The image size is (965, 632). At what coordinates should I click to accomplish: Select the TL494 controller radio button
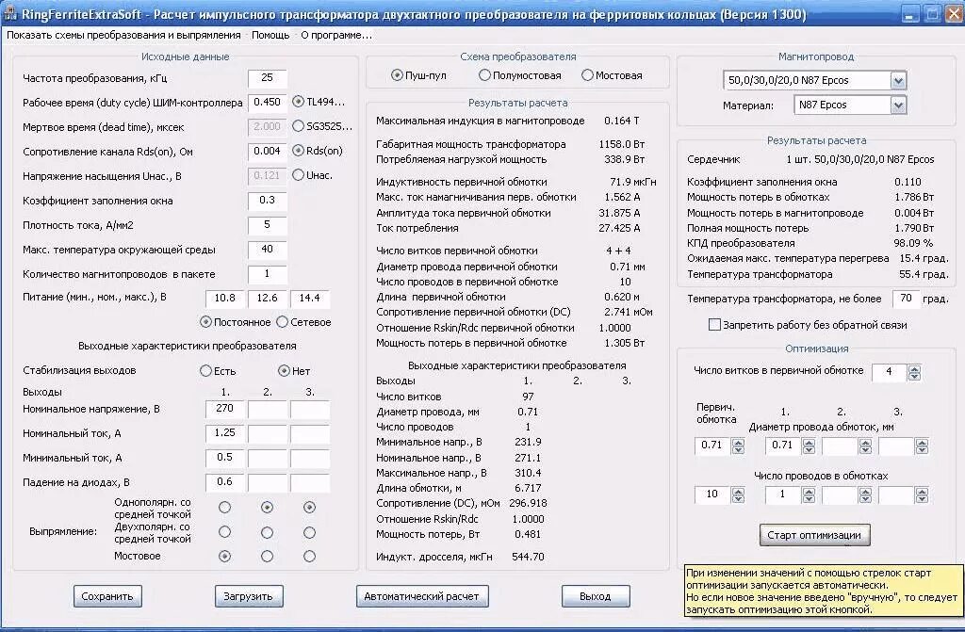point(298,102)
